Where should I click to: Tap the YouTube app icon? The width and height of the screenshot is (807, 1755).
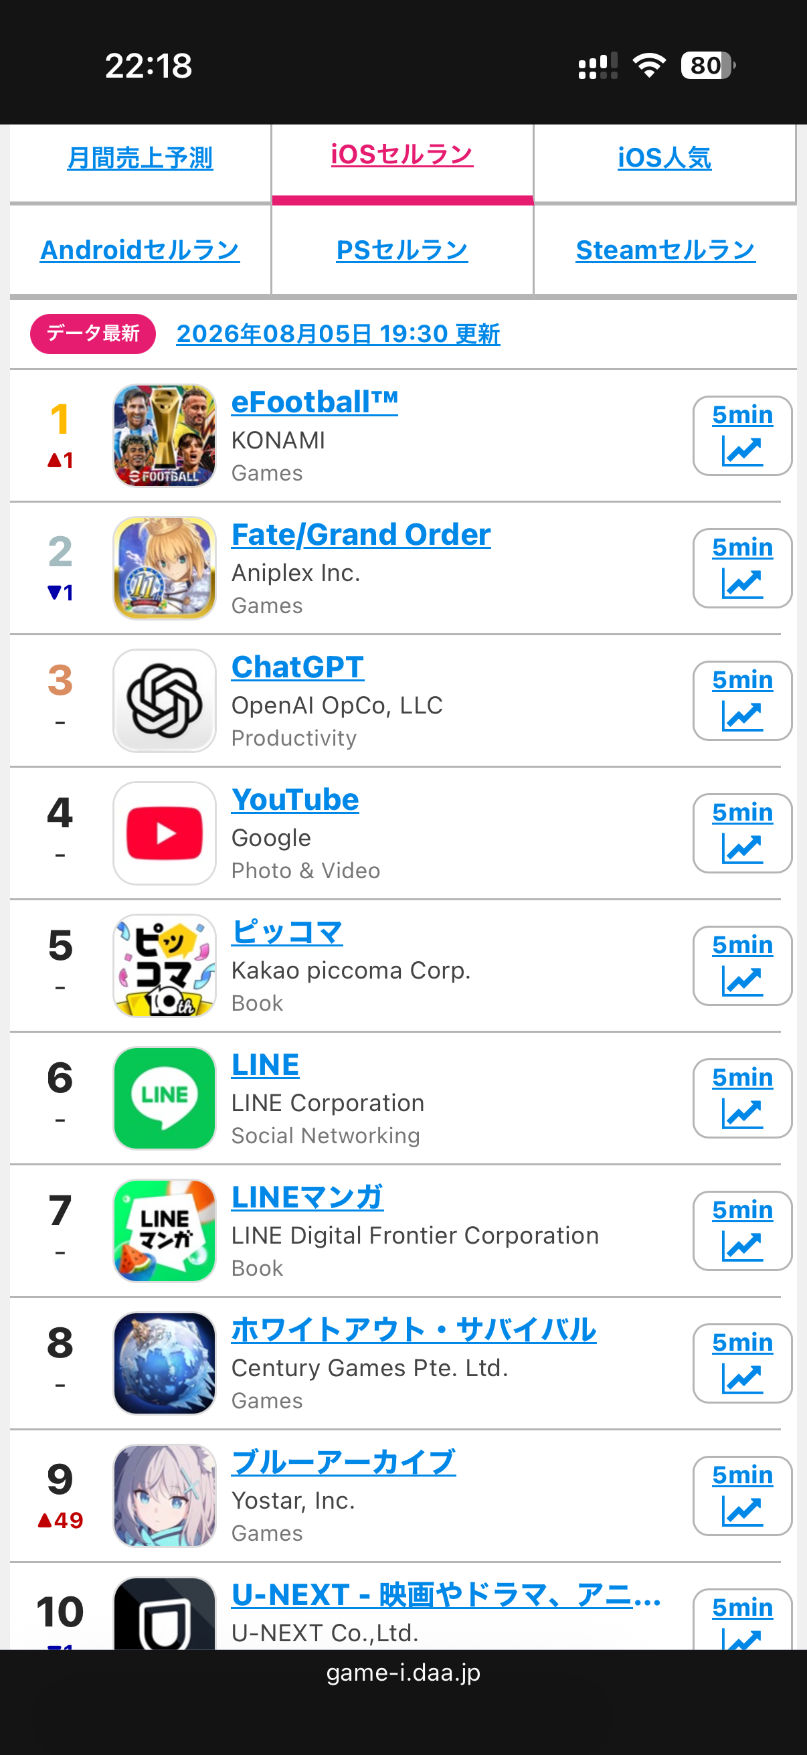point(164,833)
